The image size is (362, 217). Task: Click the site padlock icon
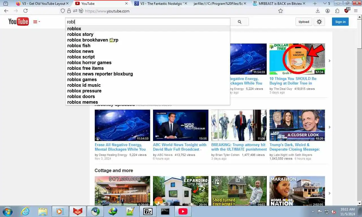coord(69,11)
